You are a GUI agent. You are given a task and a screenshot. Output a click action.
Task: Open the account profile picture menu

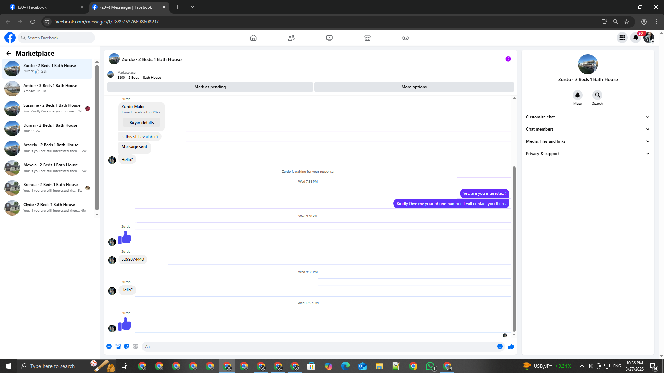click(x=649, y=38)
